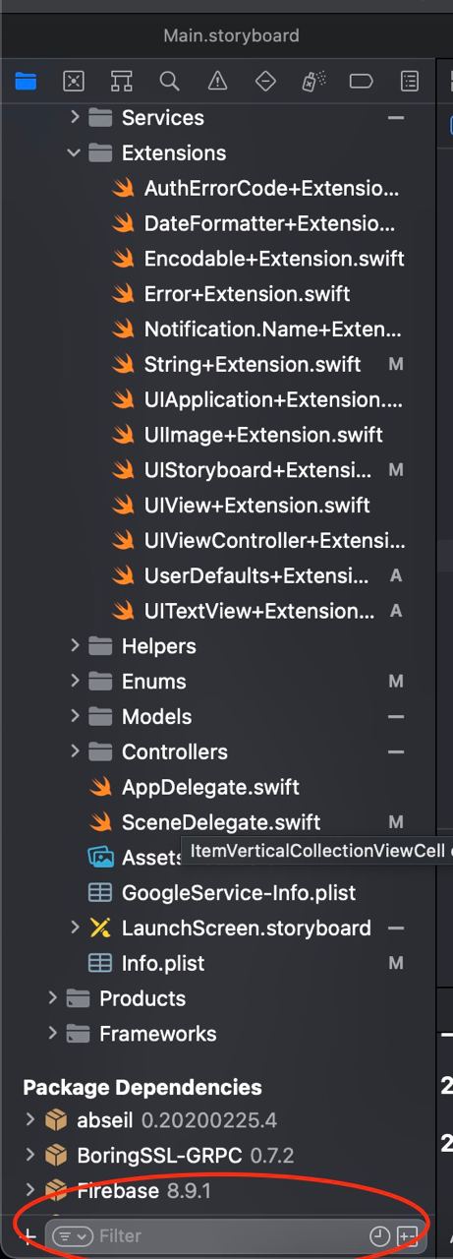Toggle recent files filter clock icon
This screenshot has height=1259, width=453.
tap(379, 1235)
